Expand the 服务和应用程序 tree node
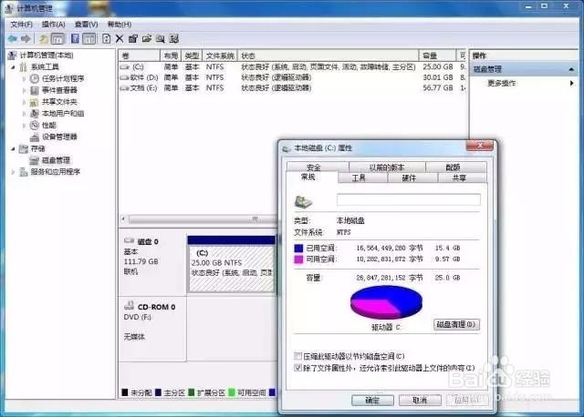 [14, 172]
